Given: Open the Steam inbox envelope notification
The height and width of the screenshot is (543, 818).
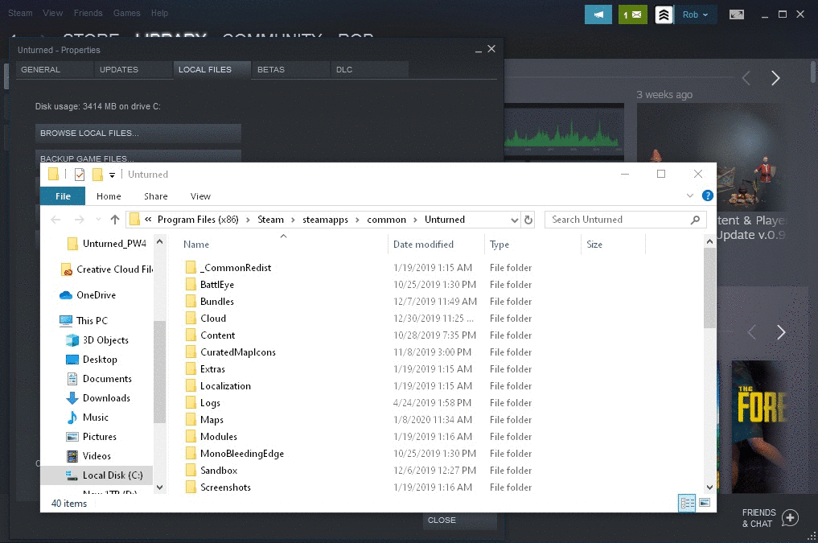Looking at the screenshot, I should (x=632, y=14).
